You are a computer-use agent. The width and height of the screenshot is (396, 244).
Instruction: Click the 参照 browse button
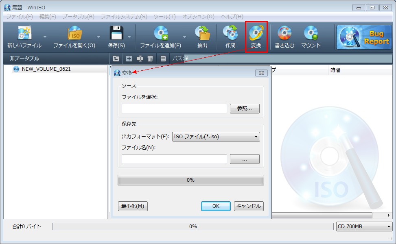[x=245, y=108]
